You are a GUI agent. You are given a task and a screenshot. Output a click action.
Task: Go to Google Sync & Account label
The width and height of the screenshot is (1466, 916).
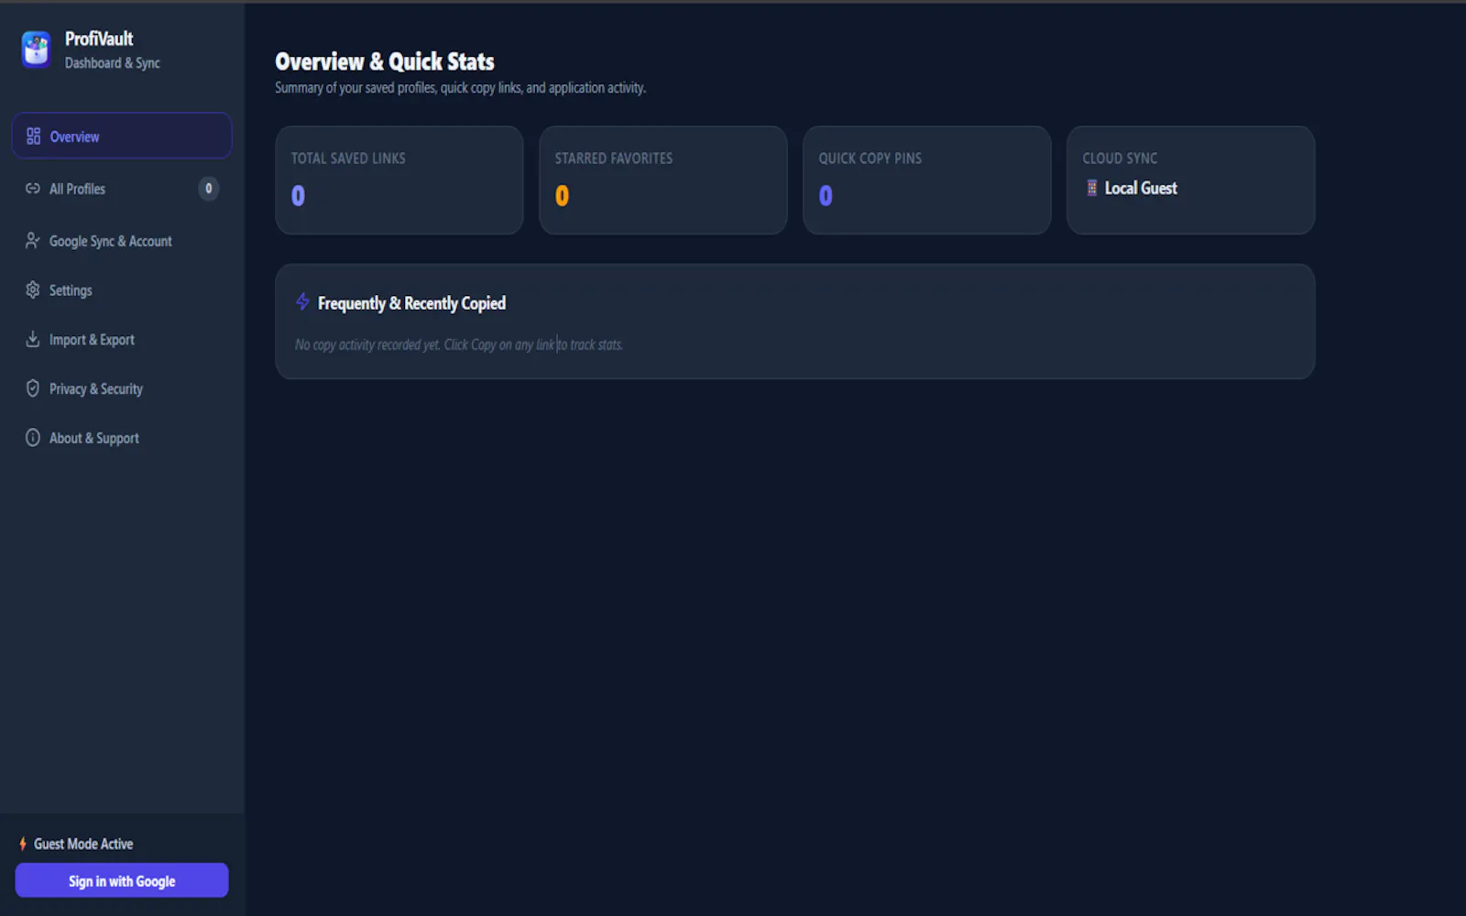(111, 241)
